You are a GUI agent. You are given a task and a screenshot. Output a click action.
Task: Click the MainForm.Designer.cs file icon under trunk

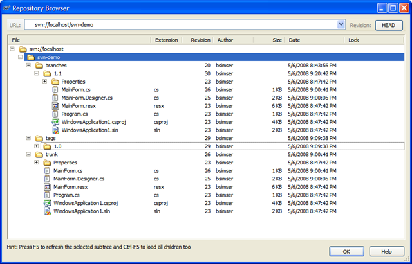pyautogui.click(x=47, y=179)
